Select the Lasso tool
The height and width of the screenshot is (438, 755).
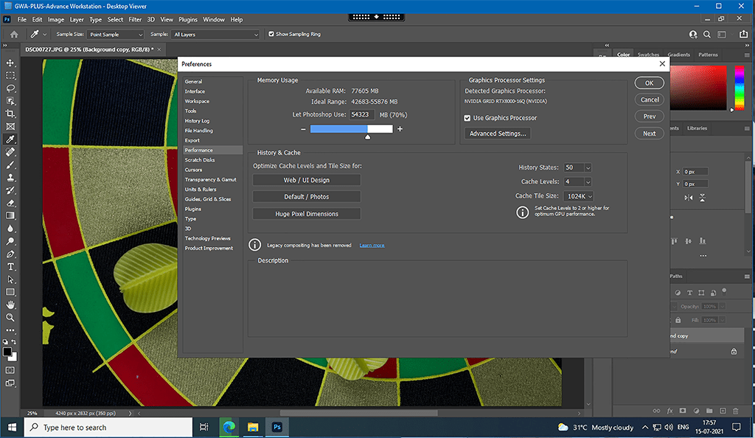point(10,88)
